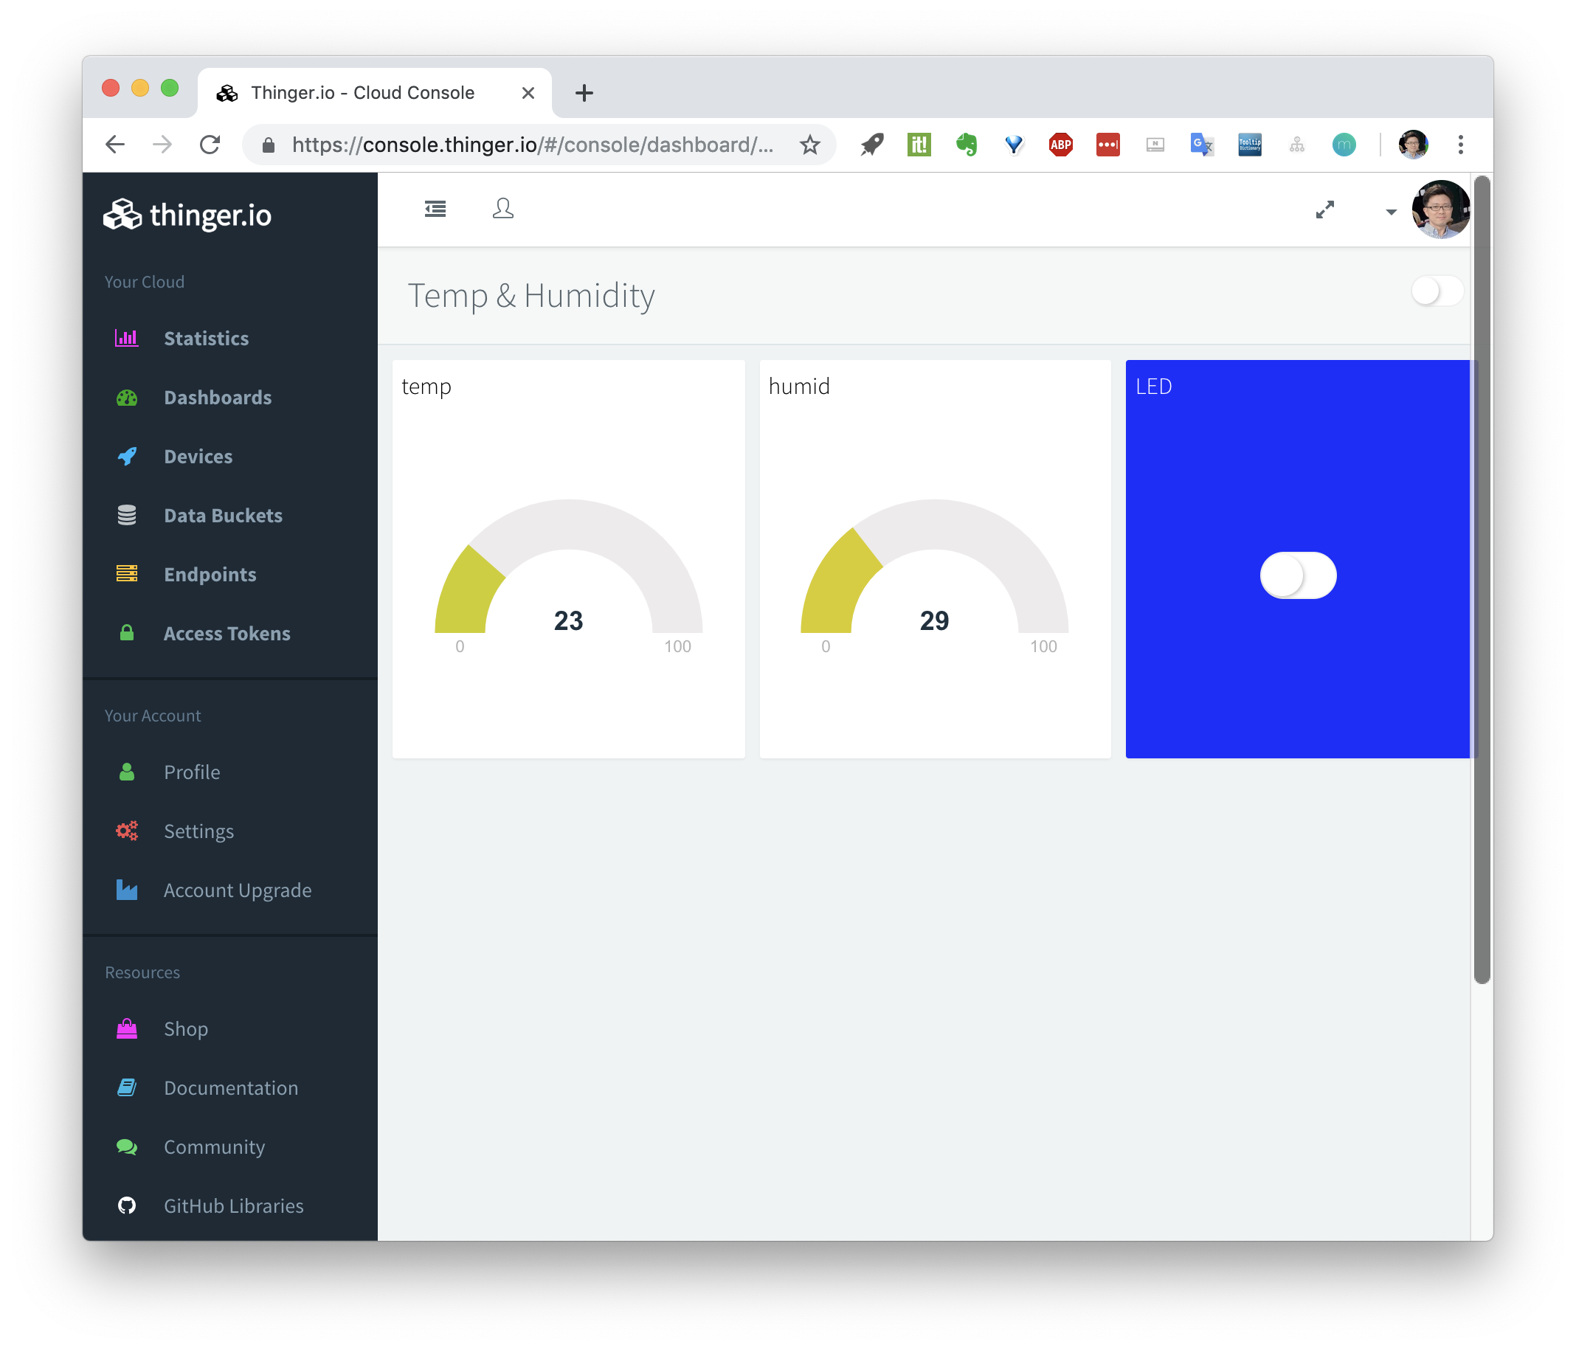
Task: Click the Evernote elephant extension icon
Action: 966,145
